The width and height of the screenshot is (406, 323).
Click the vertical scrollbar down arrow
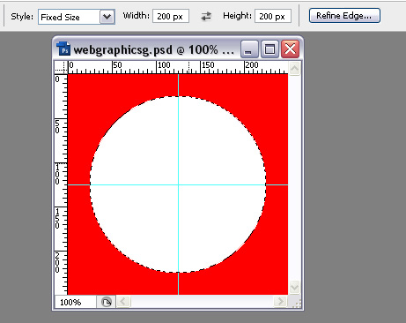tap(294, 287)
